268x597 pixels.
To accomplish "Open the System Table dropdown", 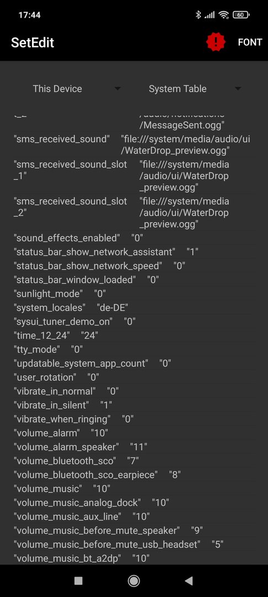I will (x=194, y=88).
